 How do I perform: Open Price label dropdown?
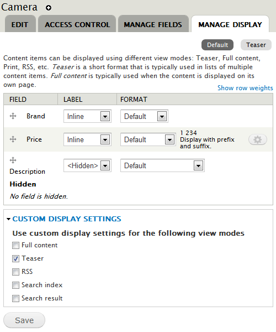tap(87, 139)
